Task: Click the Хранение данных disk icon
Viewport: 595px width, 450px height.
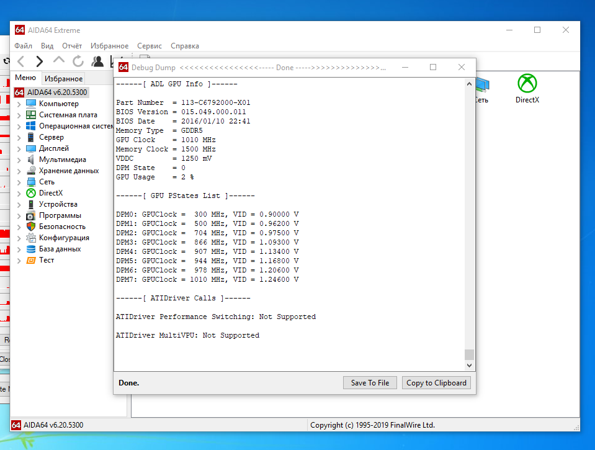Action: coord(31,171)
